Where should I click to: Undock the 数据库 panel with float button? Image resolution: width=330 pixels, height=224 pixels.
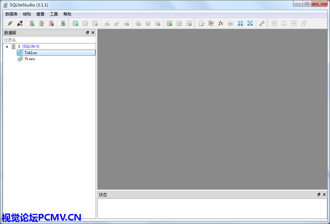[x=88, y=33]
